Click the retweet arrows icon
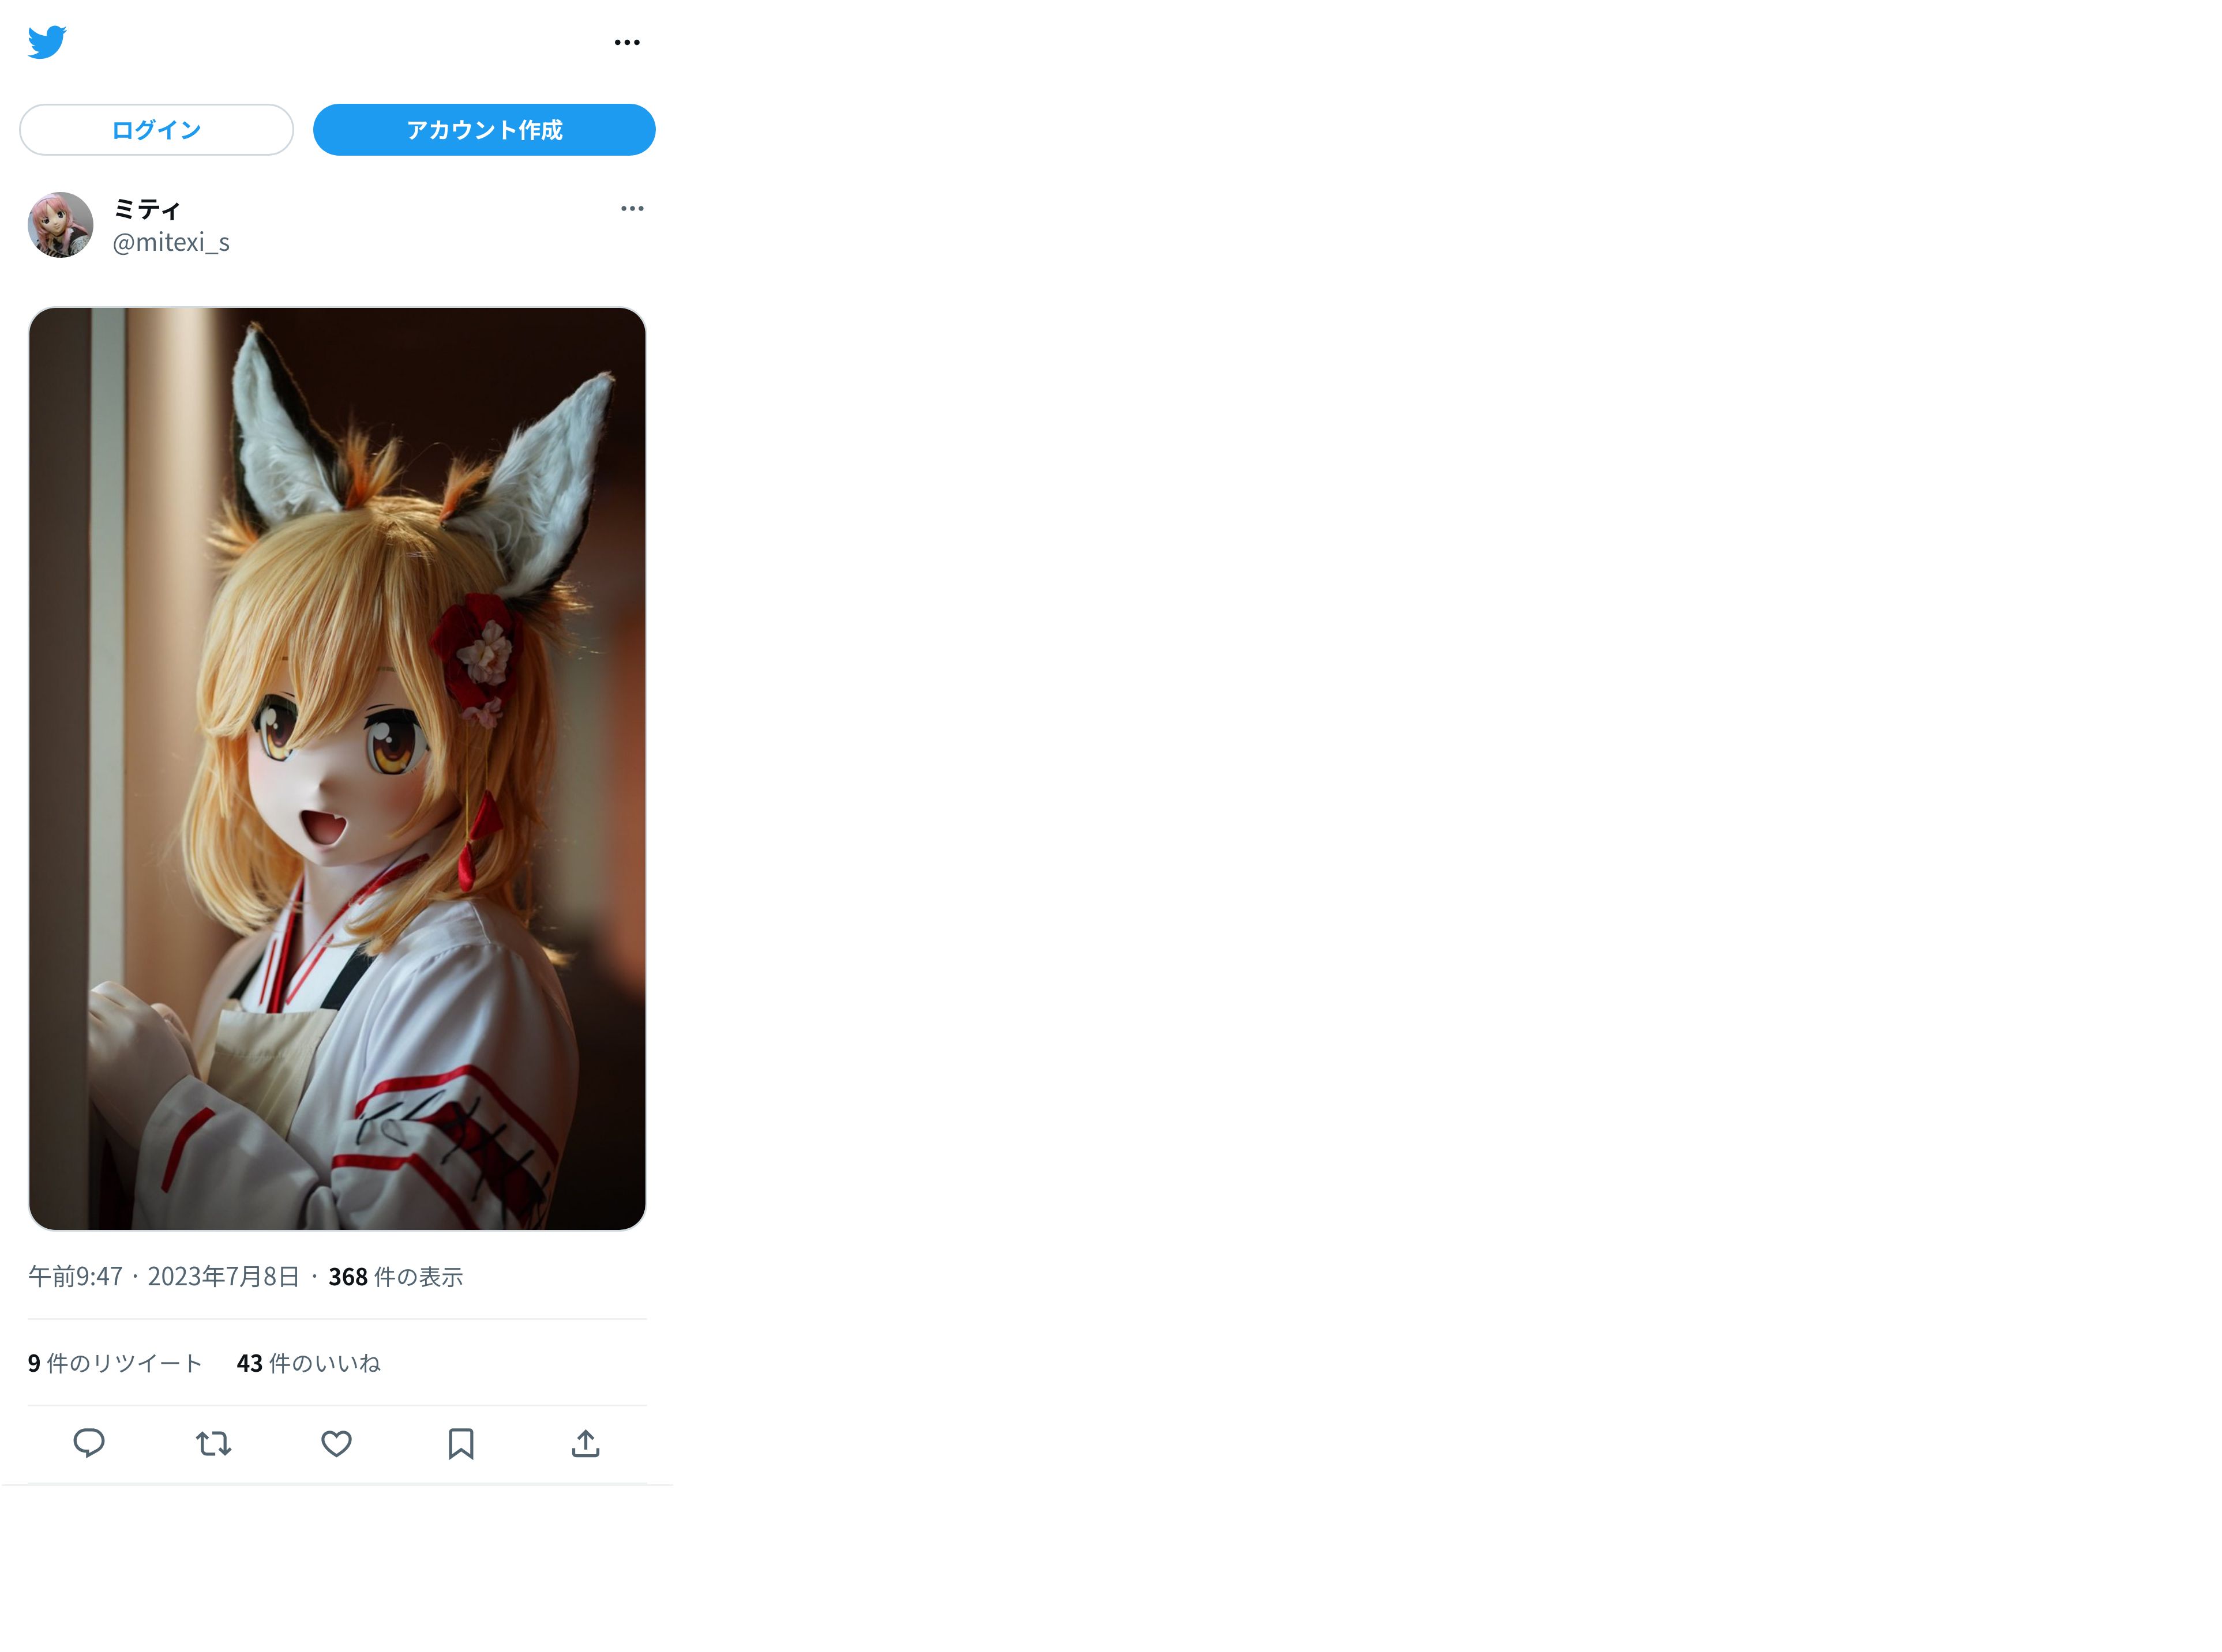The width and height of the screenshot is (2222, 1652). pyautogui.click(x=213, y=1443)
